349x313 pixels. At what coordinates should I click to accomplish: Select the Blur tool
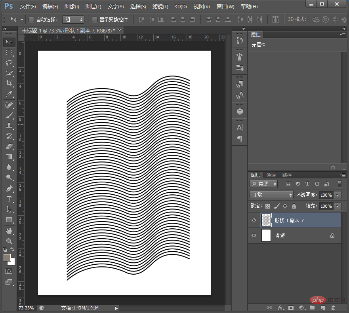point(9,167)
